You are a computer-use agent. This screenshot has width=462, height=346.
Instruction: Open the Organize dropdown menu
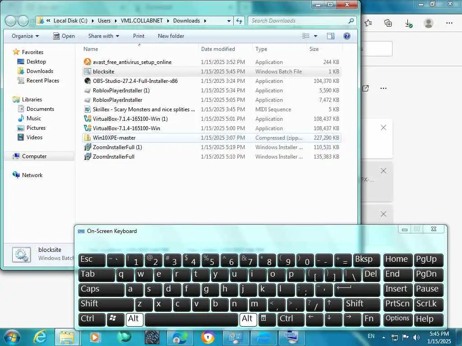pos(25,36)
